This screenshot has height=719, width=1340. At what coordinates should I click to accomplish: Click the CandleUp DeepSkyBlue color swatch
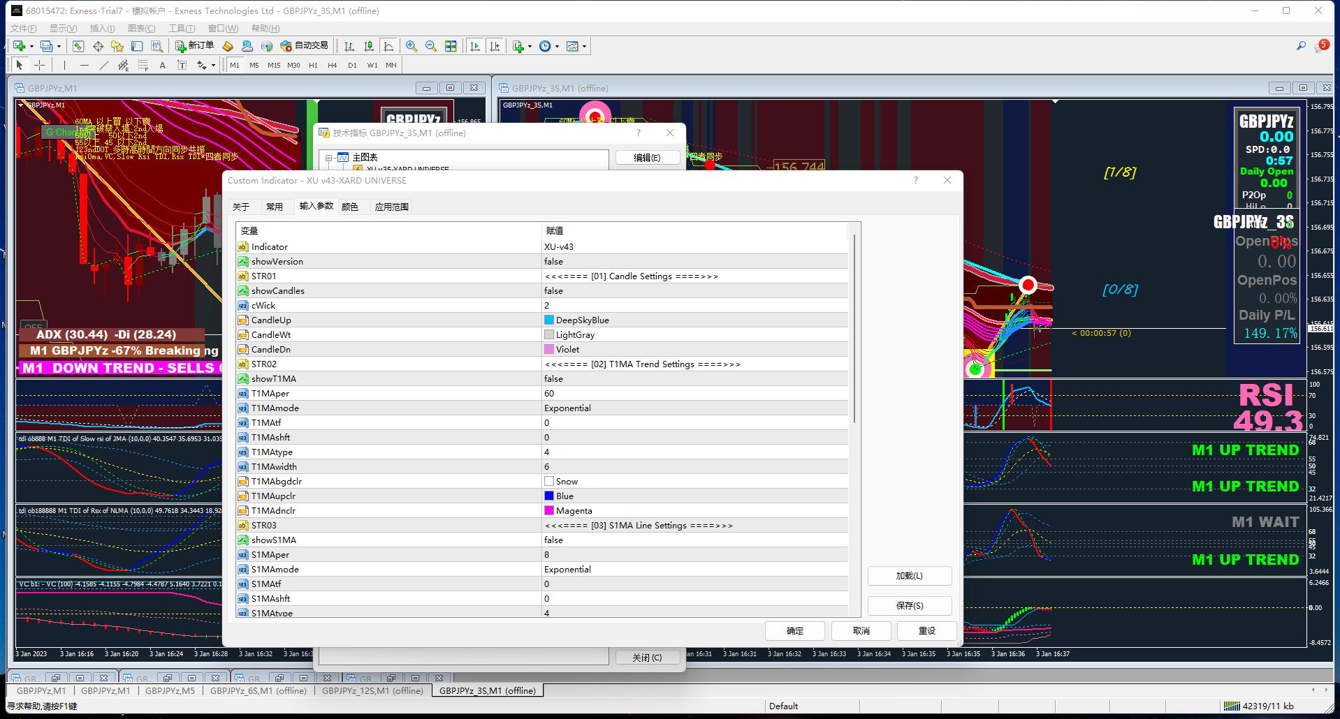pos(549,320)
